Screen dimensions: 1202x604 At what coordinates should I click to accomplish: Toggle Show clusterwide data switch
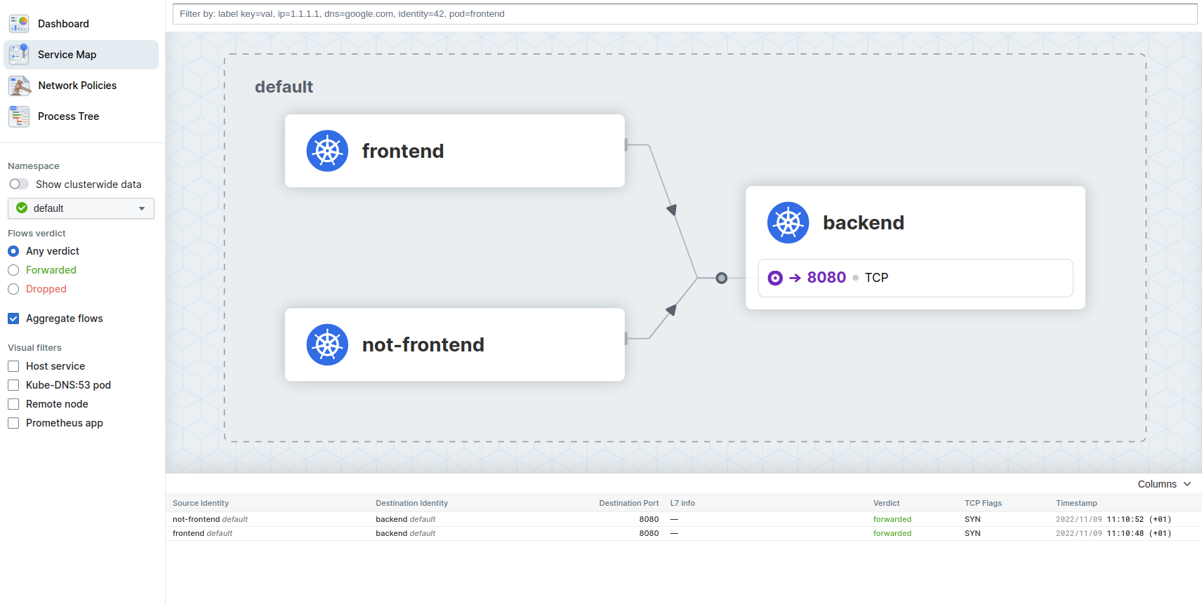pos(19,184)
